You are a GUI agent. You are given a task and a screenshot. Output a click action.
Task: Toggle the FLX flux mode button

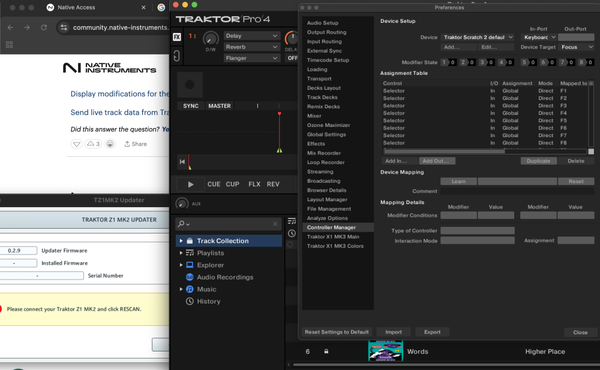pyautogui.click(x=254, y=184)
